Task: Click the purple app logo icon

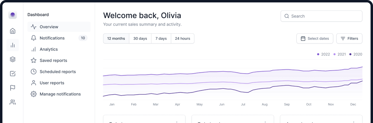Action: tap(13, 15)
